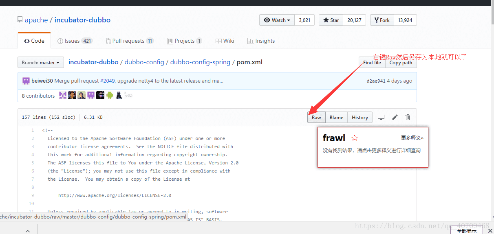This screenshot has height=234, width=494.
Task: Click the '4 days ago' commit time
Action: coord(399,81)
